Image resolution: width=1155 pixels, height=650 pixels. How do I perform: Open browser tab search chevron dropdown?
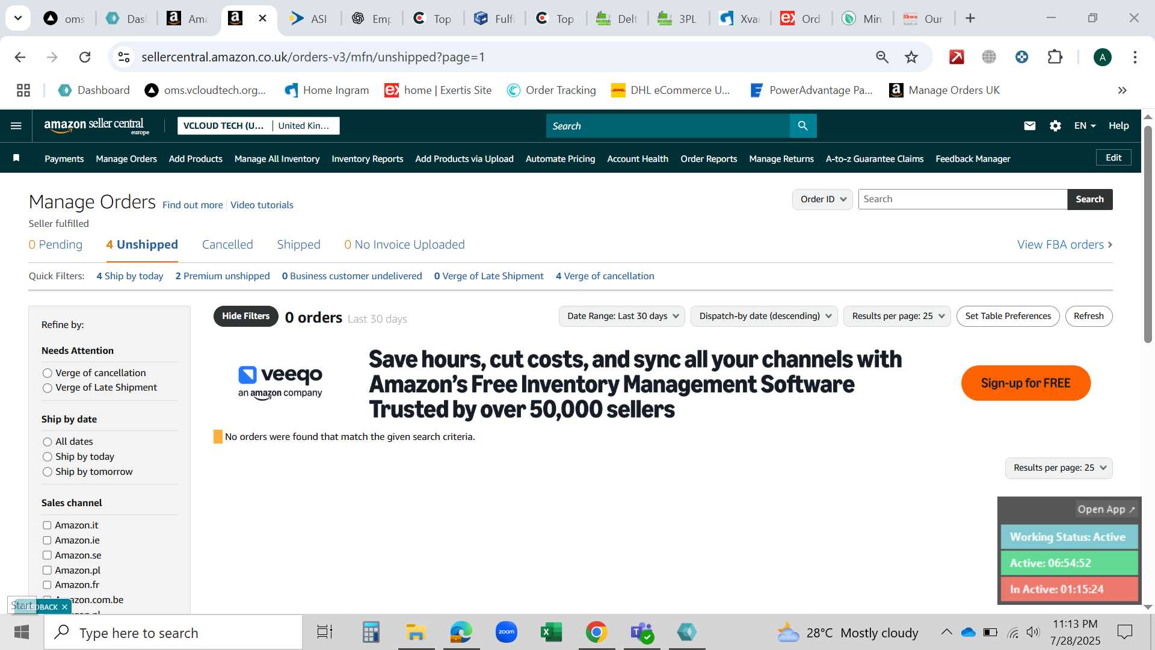(18, 18)
